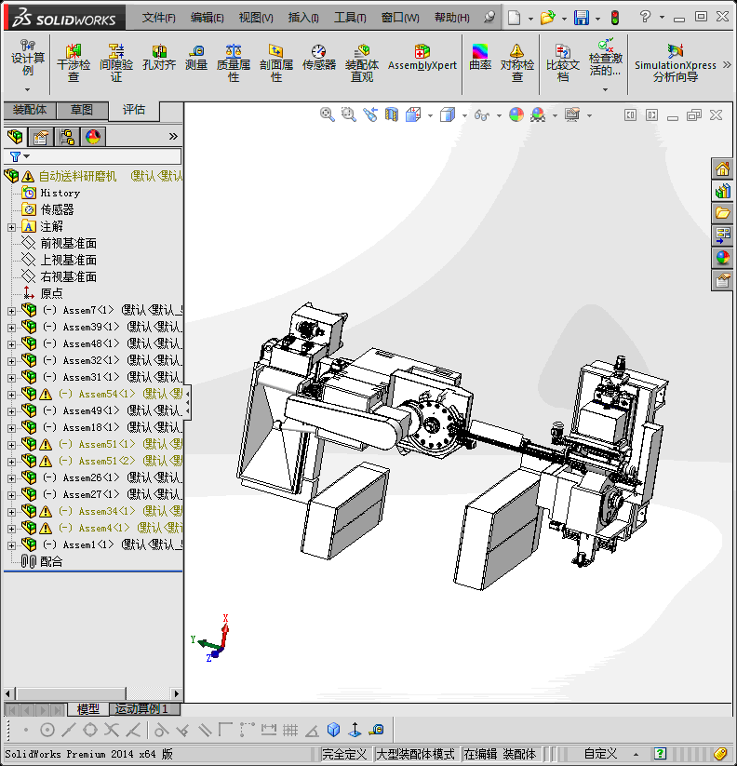Viewport: 737px width, 766px height.
Task: Select the 前视基准面 plane
Action: [x=68, y=243]
